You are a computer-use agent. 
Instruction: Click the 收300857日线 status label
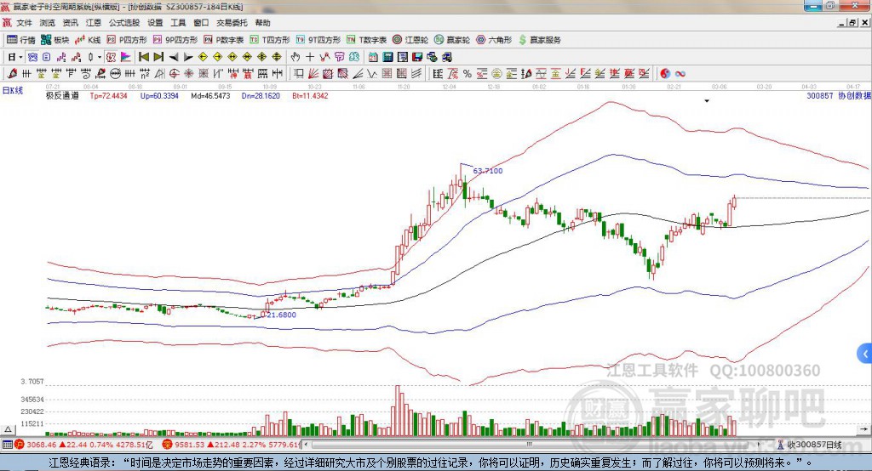point(814,445)
